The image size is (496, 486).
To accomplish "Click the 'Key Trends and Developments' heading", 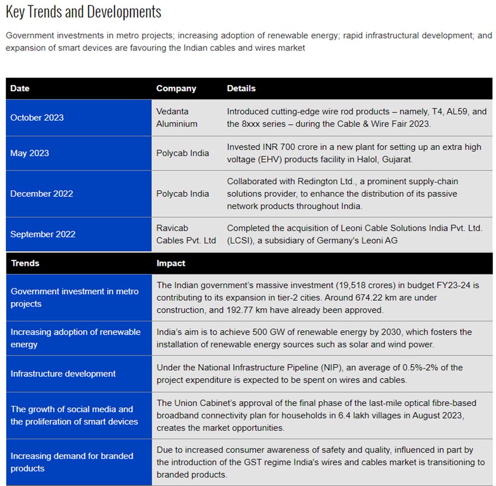I will [x=83, y=12].
